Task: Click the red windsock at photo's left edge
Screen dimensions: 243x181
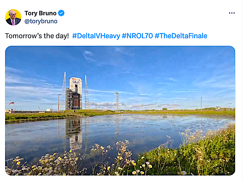Action: click(12, 103)
